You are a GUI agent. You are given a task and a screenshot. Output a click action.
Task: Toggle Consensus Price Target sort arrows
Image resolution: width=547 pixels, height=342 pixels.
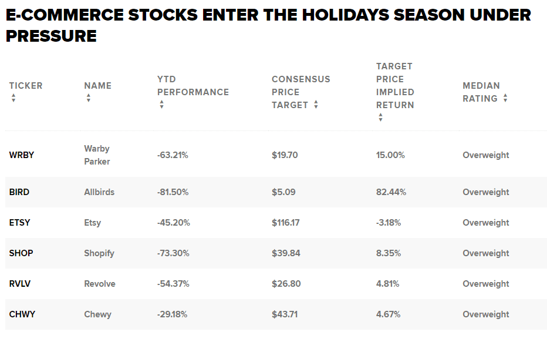316,105
